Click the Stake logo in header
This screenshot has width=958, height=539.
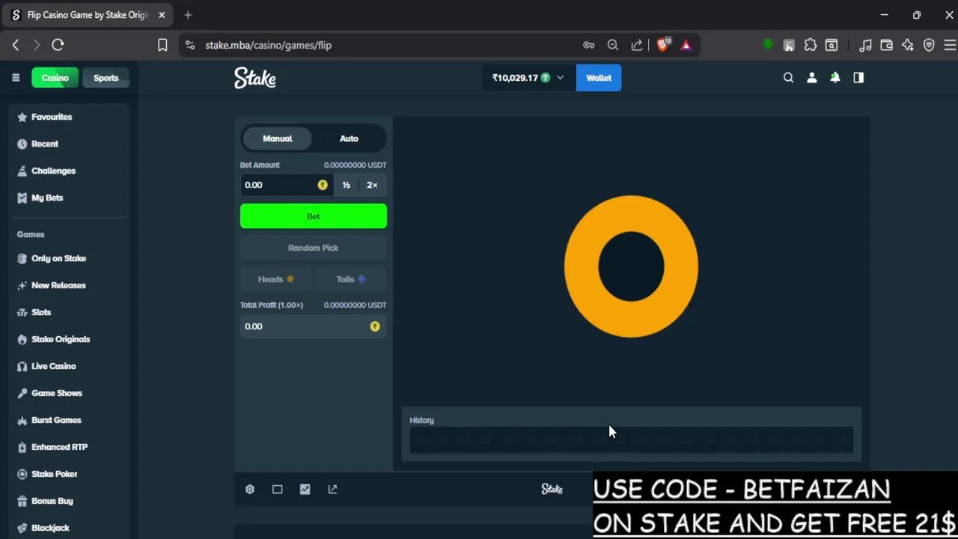click(x=255, y=78)
